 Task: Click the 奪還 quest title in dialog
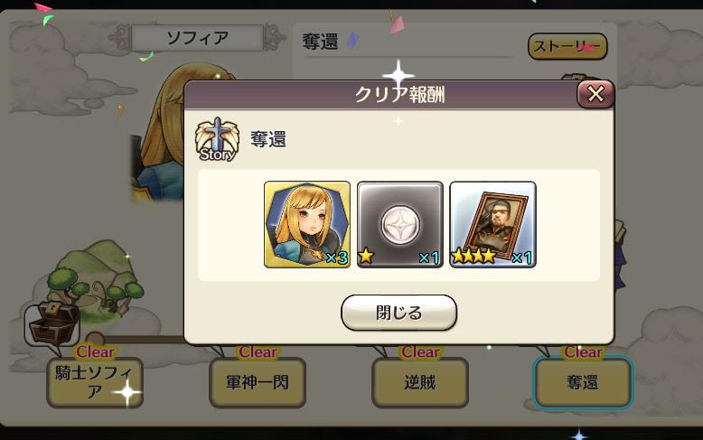pyautogui.click(x=268, y=139)
